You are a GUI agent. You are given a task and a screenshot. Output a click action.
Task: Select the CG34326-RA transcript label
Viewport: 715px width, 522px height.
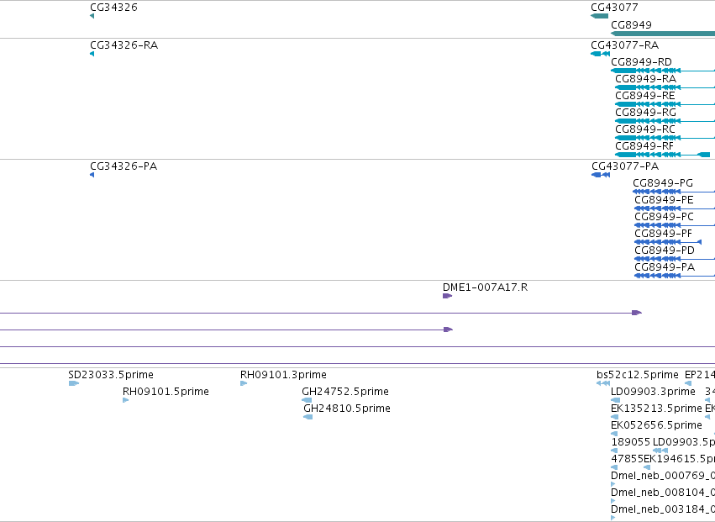tap(124, 45)
